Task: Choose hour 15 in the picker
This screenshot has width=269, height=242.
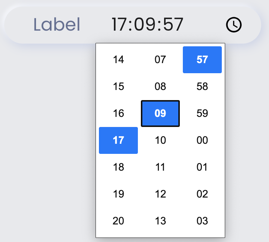Action: click(x=118, y=87)
